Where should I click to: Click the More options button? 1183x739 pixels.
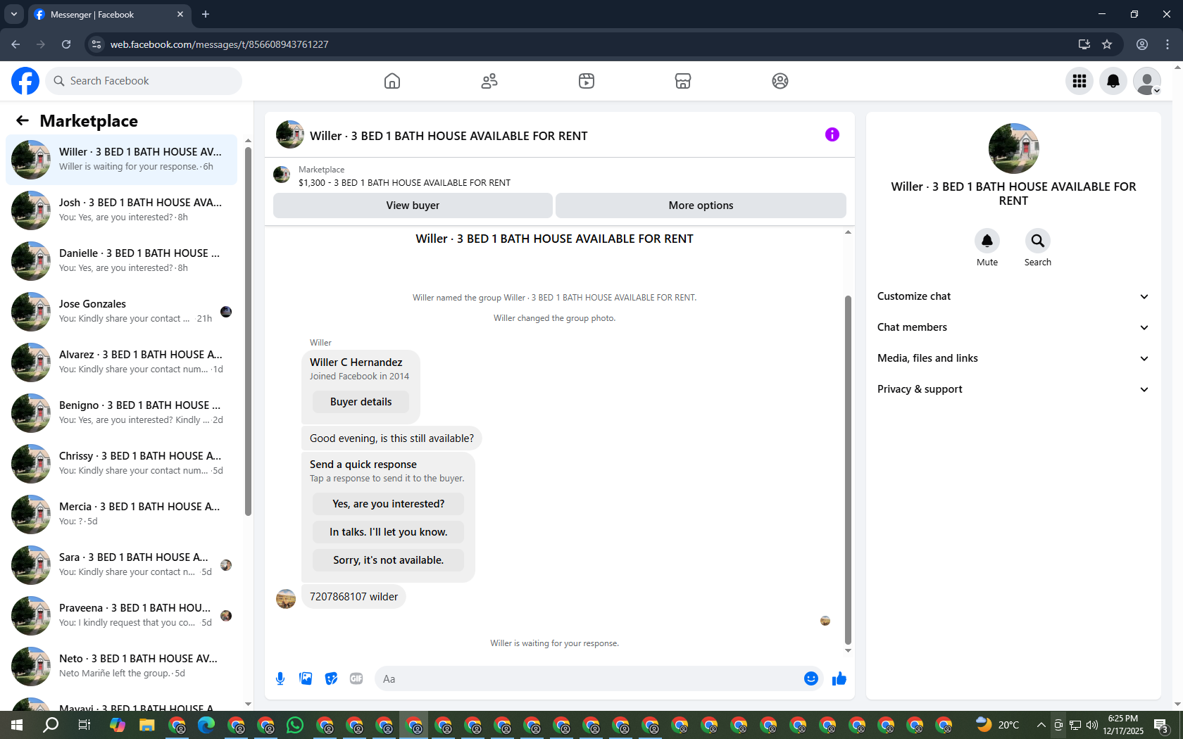[701, 206]
